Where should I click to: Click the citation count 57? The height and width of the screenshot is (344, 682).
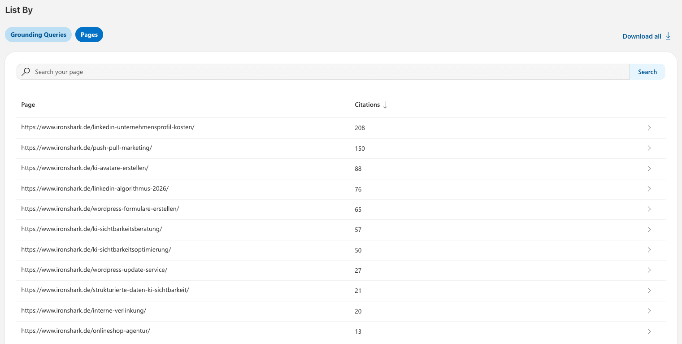click(358, 230)
